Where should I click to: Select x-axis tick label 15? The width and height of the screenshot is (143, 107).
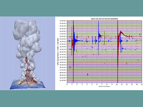coord(142,84)
